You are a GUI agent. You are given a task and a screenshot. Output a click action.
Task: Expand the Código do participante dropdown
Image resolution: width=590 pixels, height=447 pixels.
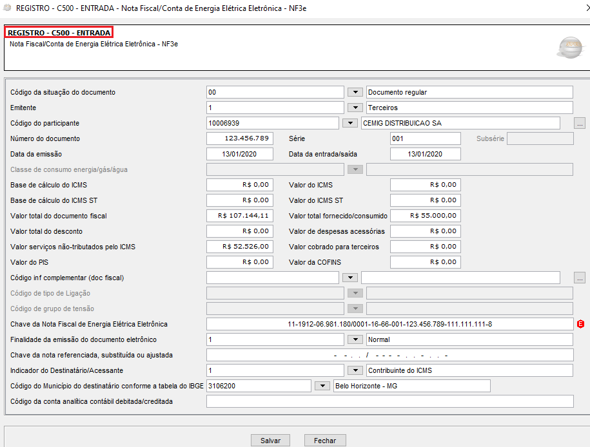pyautogui.click(x=349, y=123)
